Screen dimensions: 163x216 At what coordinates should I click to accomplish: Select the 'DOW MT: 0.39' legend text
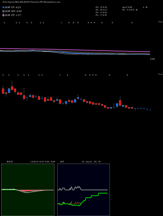[x=13, y=11]
